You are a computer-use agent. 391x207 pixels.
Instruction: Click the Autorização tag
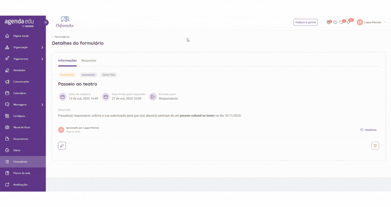coord(88,75)
